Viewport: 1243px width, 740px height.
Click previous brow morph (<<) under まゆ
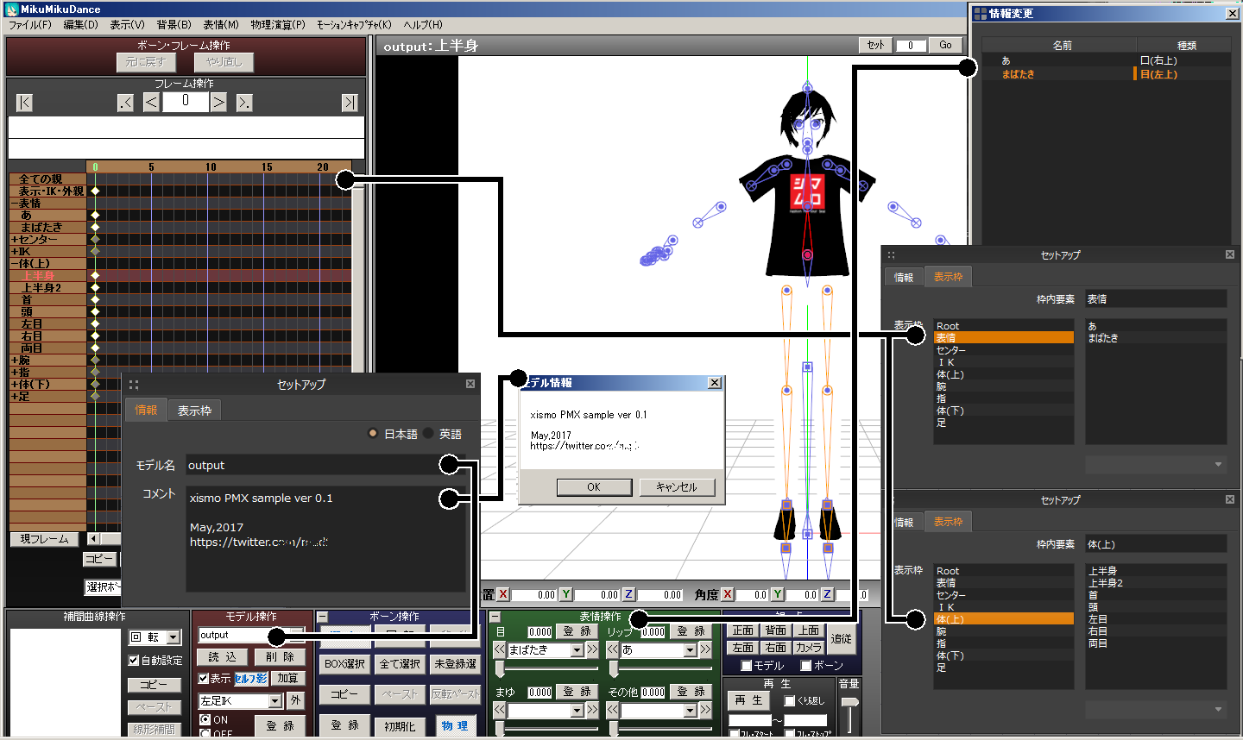tap(500, 710)
